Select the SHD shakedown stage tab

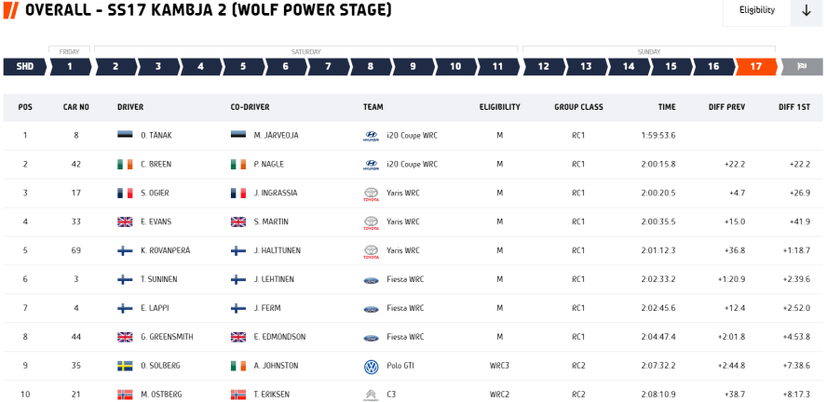point(25,67)
